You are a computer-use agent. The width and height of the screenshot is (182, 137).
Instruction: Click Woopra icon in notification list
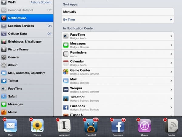[66, 90]
